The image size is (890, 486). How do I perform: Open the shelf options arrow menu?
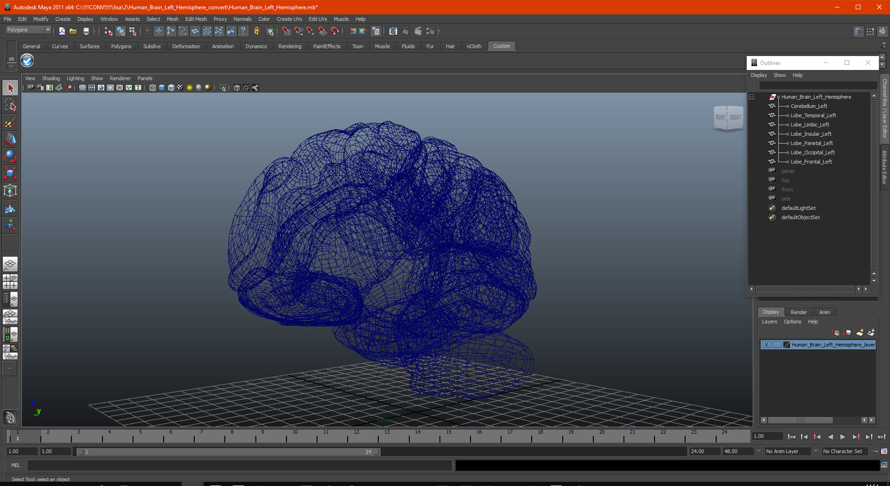point(11,66)
